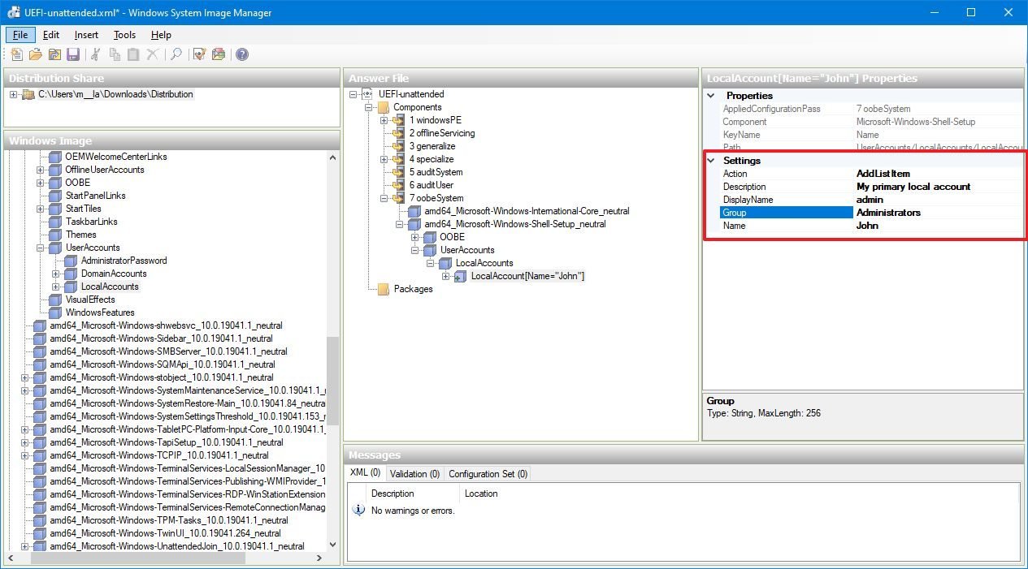Click the Copy toolbar icon
Image resolution: width=1028 pixels, height=569 pixels.
[x=115, y=54]
